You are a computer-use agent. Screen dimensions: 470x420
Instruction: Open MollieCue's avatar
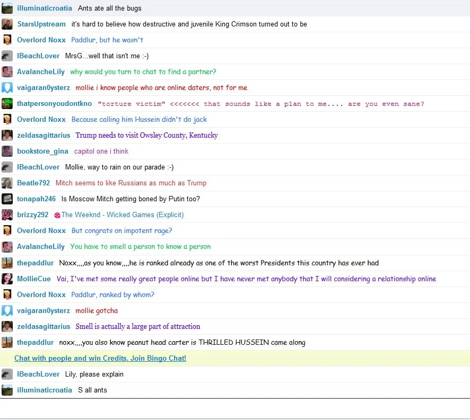click(7, 279)
